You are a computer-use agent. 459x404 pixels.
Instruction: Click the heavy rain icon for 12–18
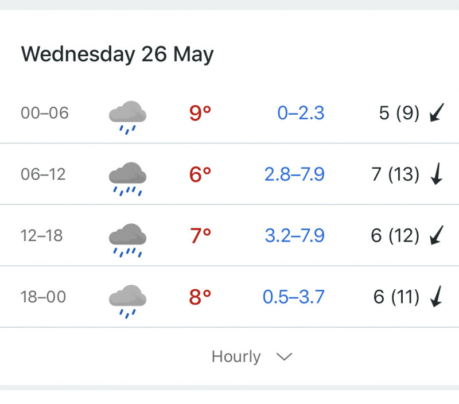pos(127,240)
